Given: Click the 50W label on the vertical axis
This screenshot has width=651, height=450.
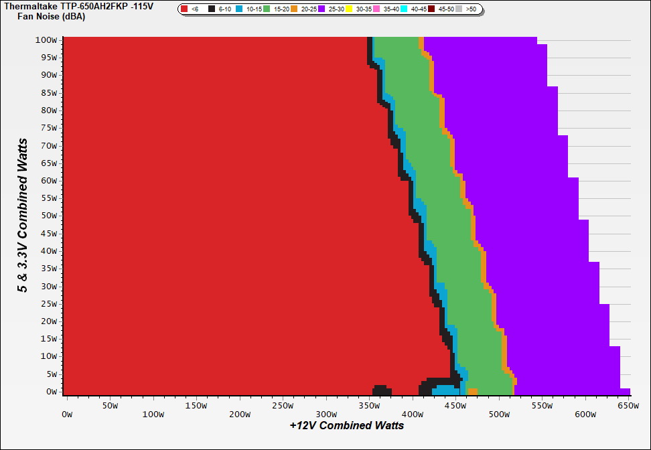Looking at the screenshot, I should pos(48,216).
